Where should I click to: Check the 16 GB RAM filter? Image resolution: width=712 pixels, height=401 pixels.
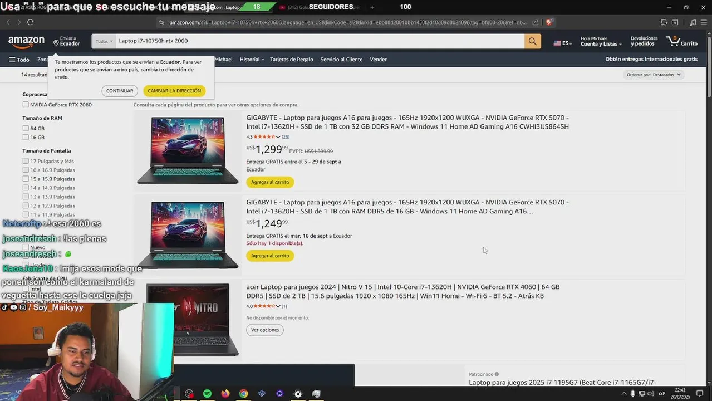26,137
